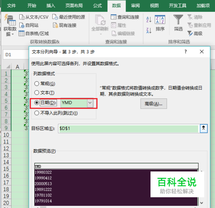Switch to the 加载项 tab
Viewport: 215px width, 208px height.
[203, 6]
